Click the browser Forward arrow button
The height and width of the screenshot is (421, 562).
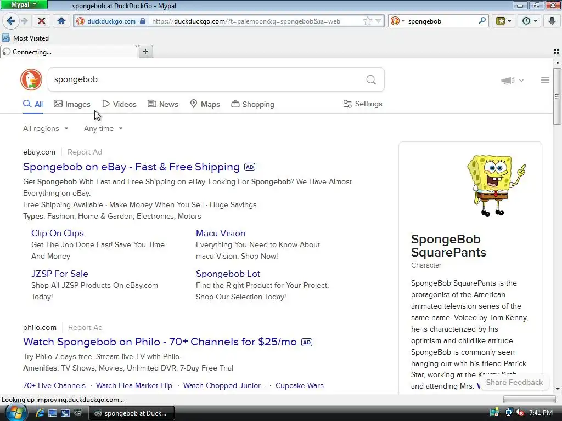point(24,21)
